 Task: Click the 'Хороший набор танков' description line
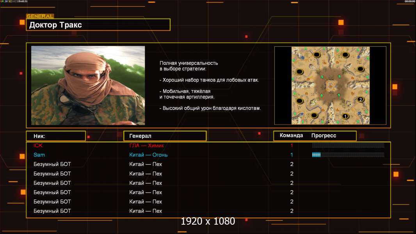pos(209,80)
